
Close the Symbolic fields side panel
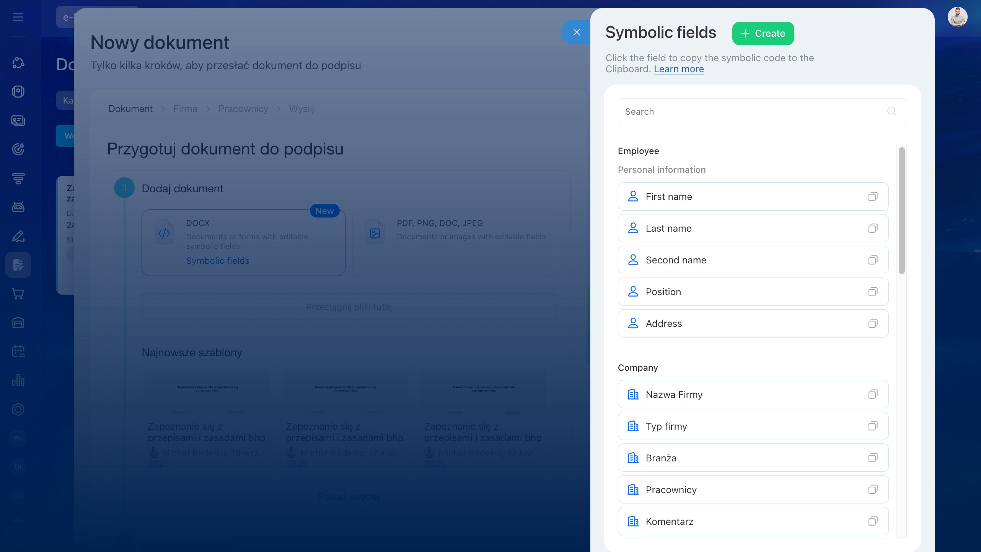point(577,32)
